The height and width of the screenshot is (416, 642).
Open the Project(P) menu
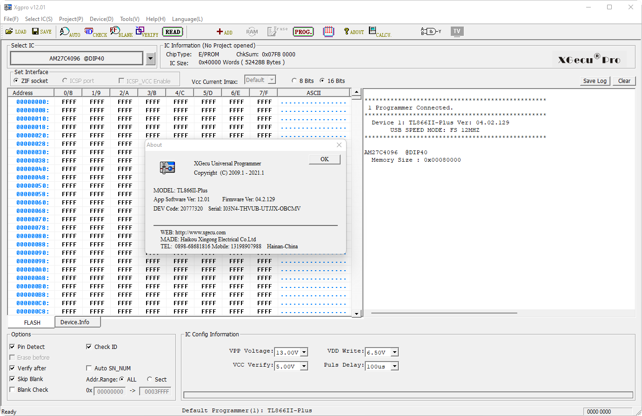71,19
